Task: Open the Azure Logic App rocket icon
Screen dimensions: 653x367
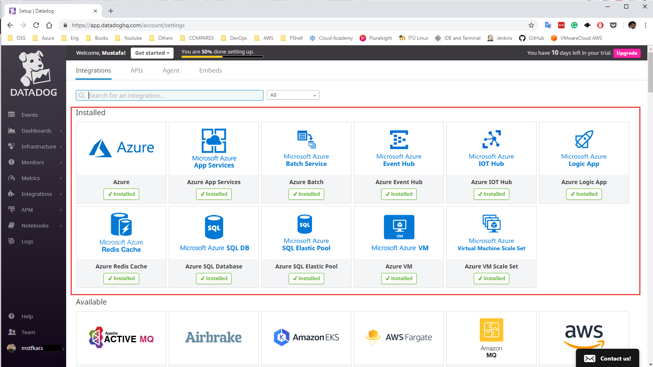Action: coord(584,140)
